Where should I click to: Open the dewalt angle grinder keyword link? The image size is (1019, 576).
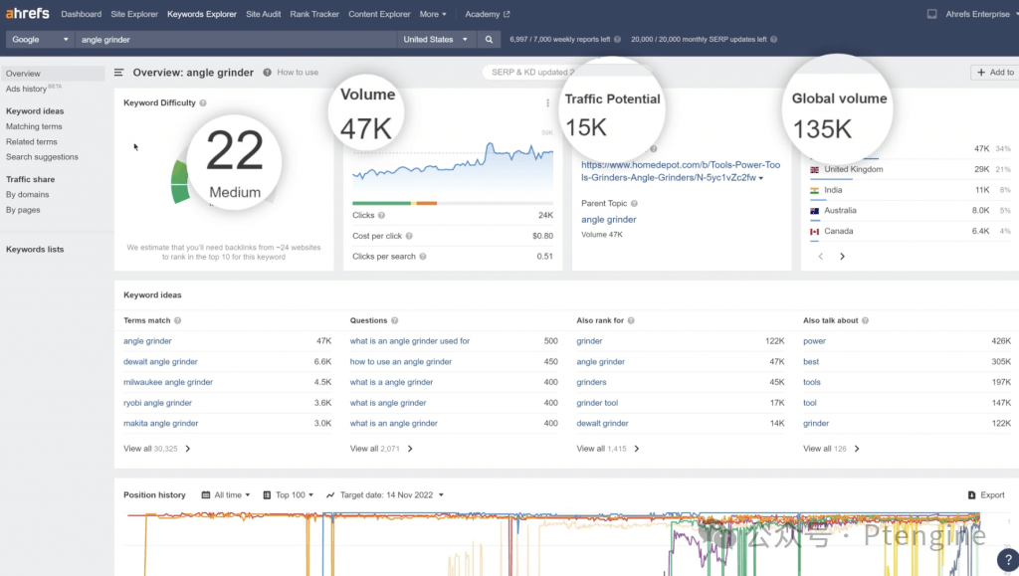coord(160,362)
